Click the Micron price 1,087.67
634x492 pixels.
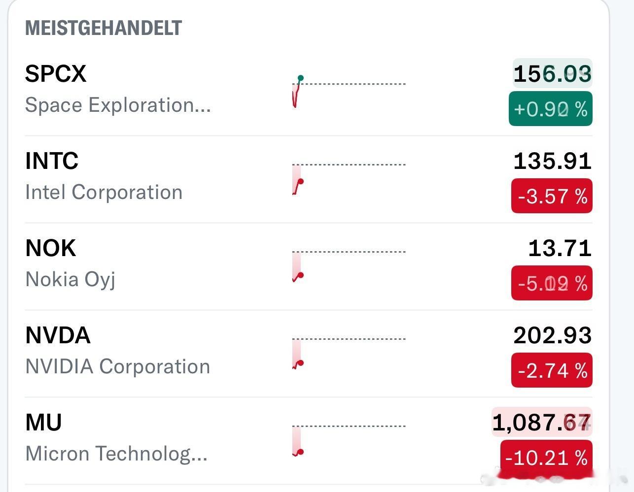pos(542,423)
